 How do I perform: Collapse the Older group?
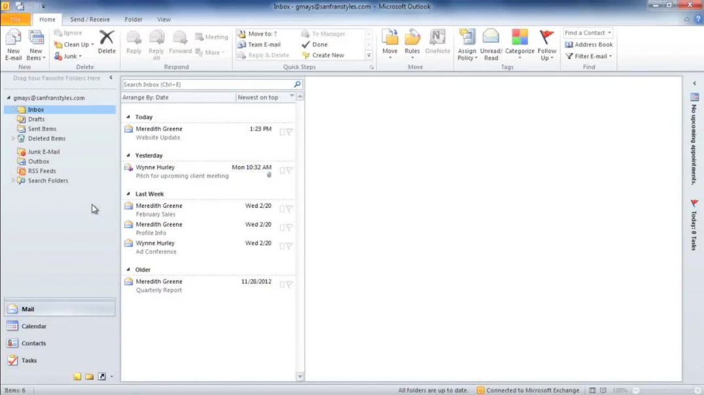128,270
